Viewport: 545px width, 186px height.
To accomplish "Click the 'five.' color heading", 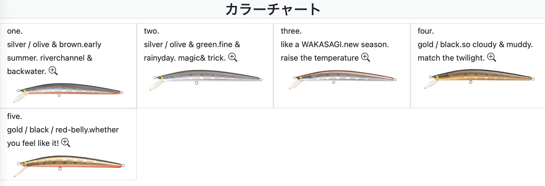I will [15, 116].
